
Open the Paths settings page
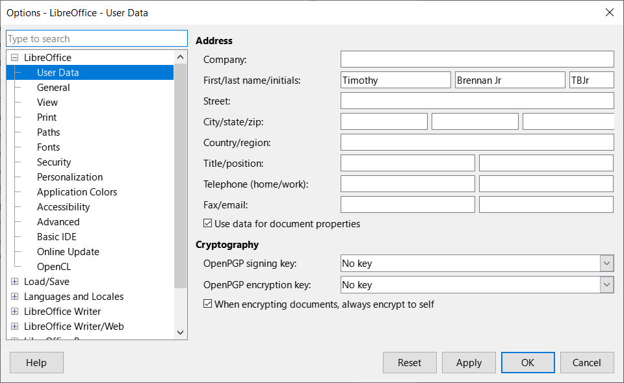[x=48, y=132]
